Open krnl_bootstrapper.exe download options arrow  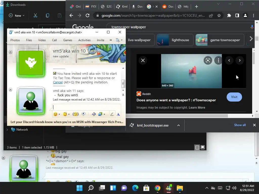point(179,125)
